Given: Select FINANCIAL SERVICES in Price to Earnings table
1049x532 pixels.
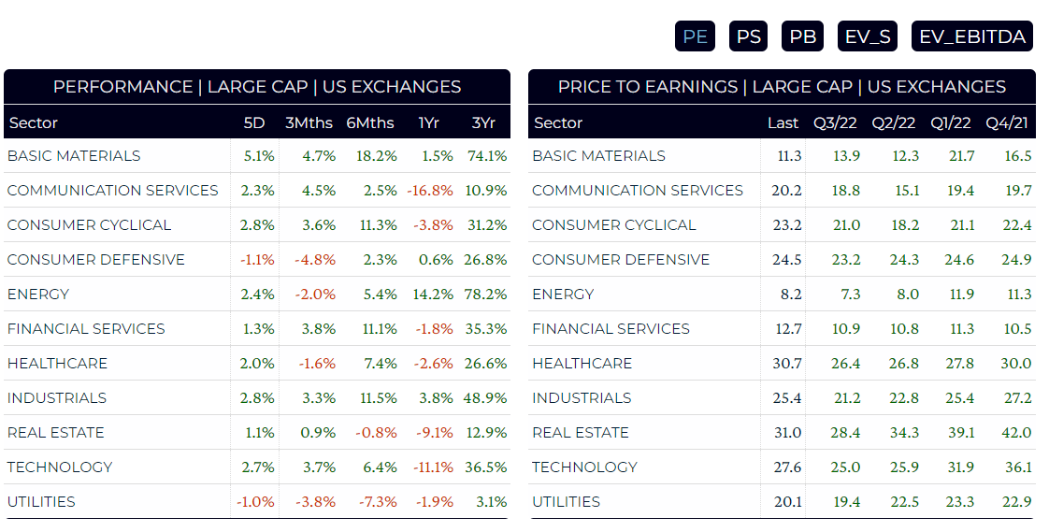Looking at the screenshot, I should 611,329.
